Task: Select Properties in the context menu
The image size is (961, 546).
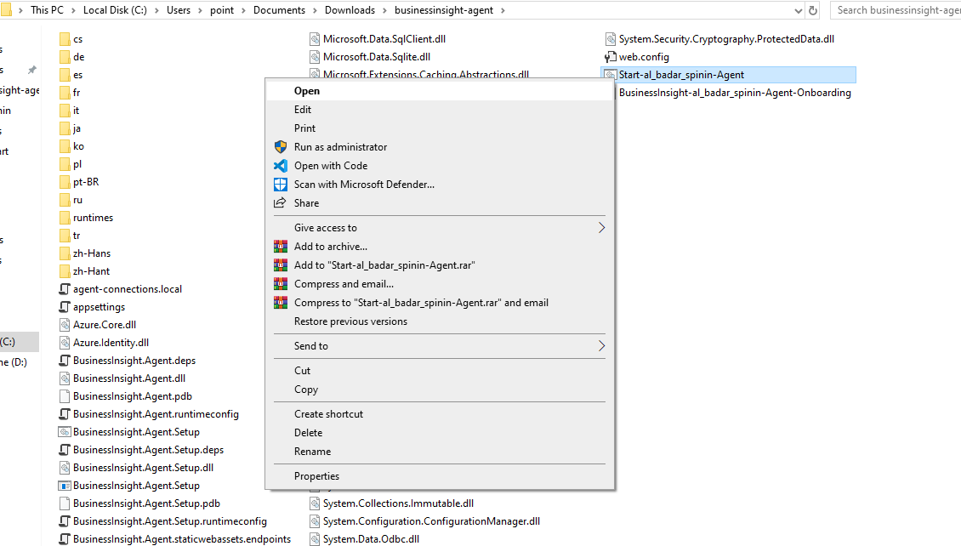Action: (x=440, y=476)
